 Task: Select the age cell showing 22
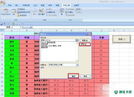102,42
